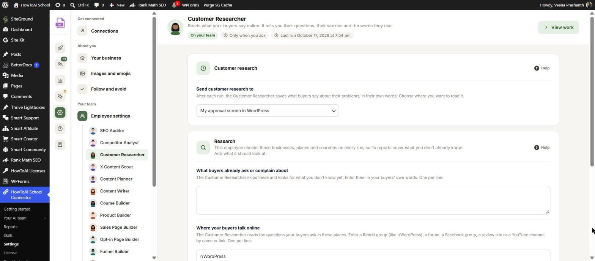Click the Only when you ask badge
Screen dimensions: 595x261
tap(244, 35)
